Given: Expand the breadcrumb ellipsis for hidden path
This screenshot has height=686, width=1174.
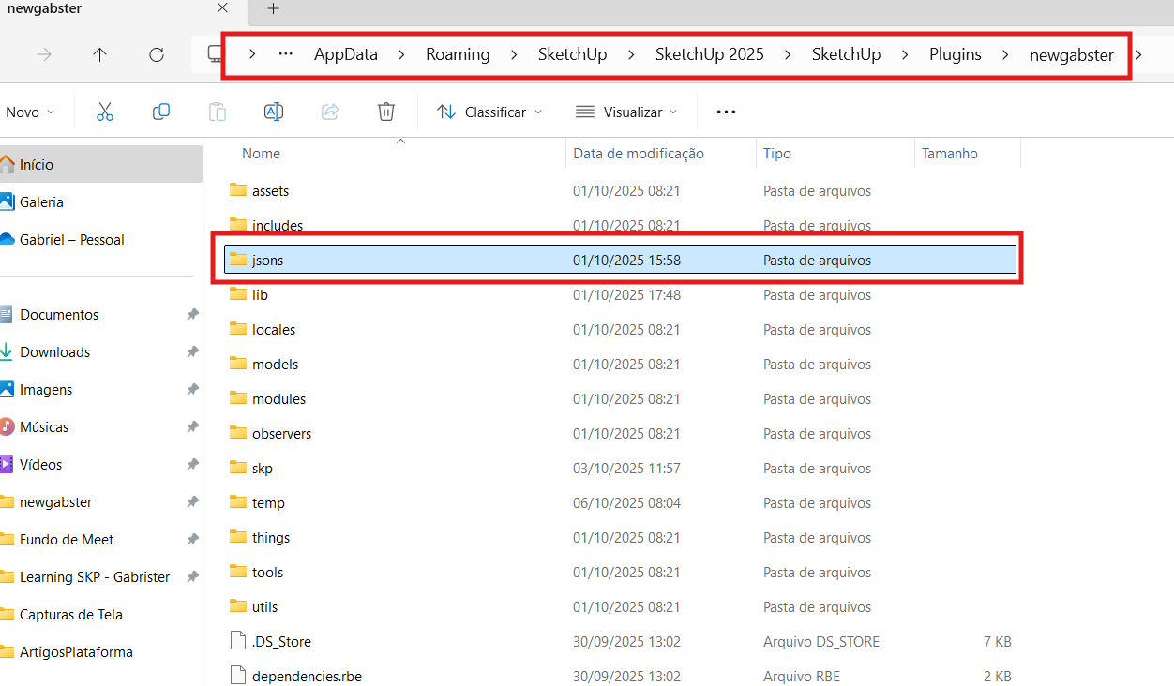Looking at the screenshot, I should (286, 54).
